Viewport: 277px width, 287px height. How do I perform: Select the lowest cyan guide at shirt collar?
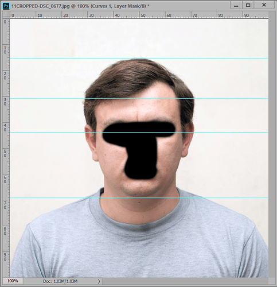pos(139,198)
